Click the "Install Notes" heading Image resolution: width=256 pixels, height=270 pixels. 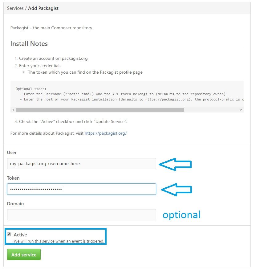(29, 44)
